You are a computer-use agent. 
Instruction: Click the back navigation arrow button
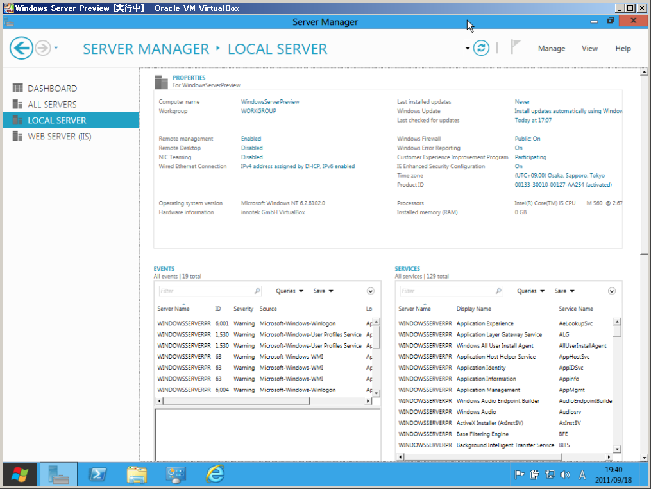click(21, 48)
